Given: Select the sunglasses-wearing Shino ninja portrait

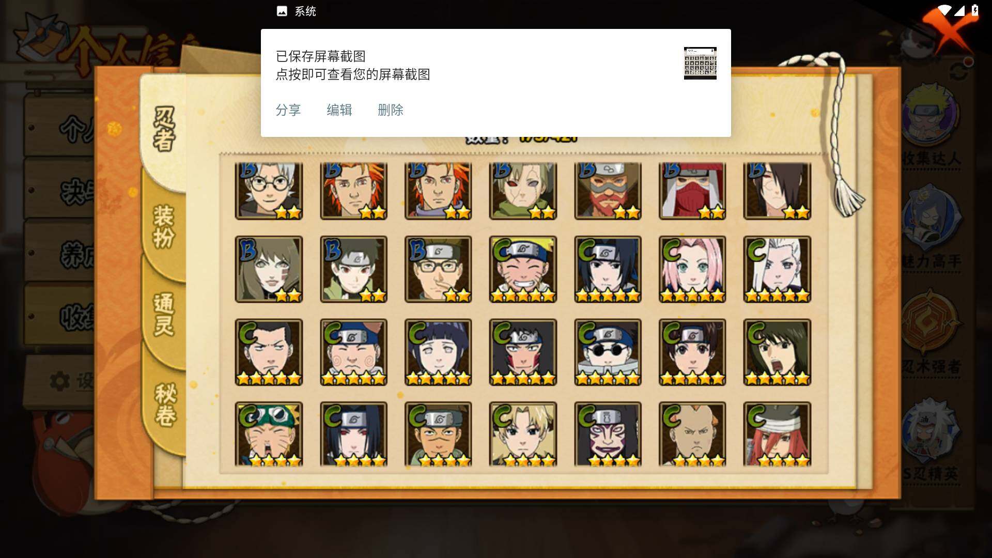Looking at the screenshot, I should 608,352.
